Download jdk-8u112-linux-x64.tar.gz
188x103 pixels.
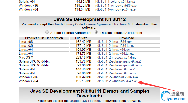(x=115, y=54)
